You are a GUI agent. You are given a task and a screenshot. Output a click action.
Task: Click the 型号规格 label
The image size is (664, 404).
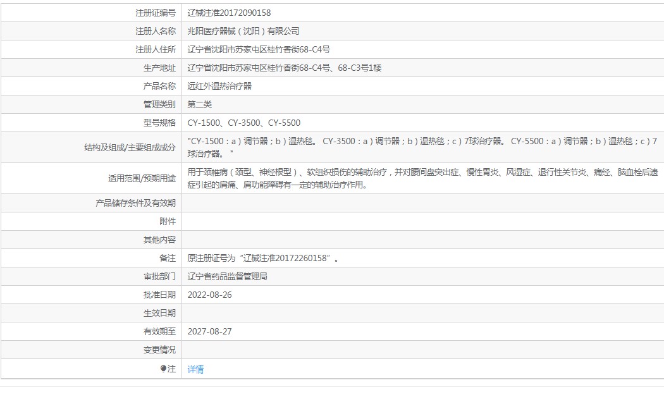click(159, 123)
